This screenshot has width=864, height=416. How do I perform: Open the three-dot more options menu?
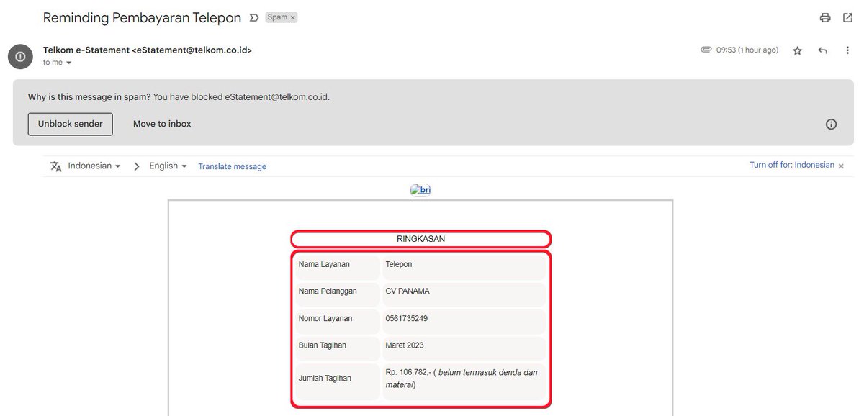pos(847,51)
